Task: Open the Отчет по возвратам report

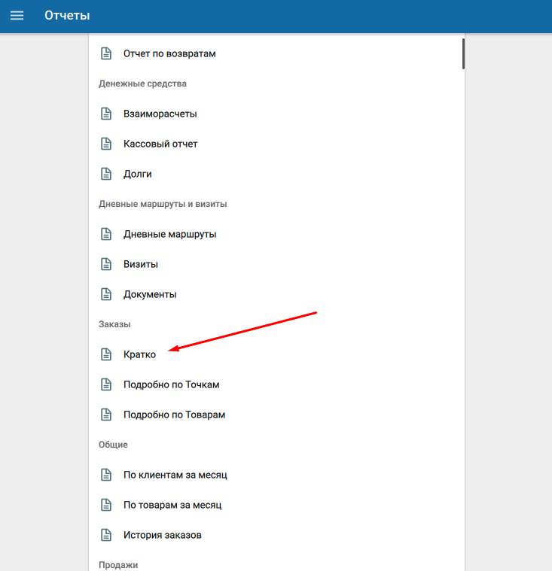Action: 169,53
